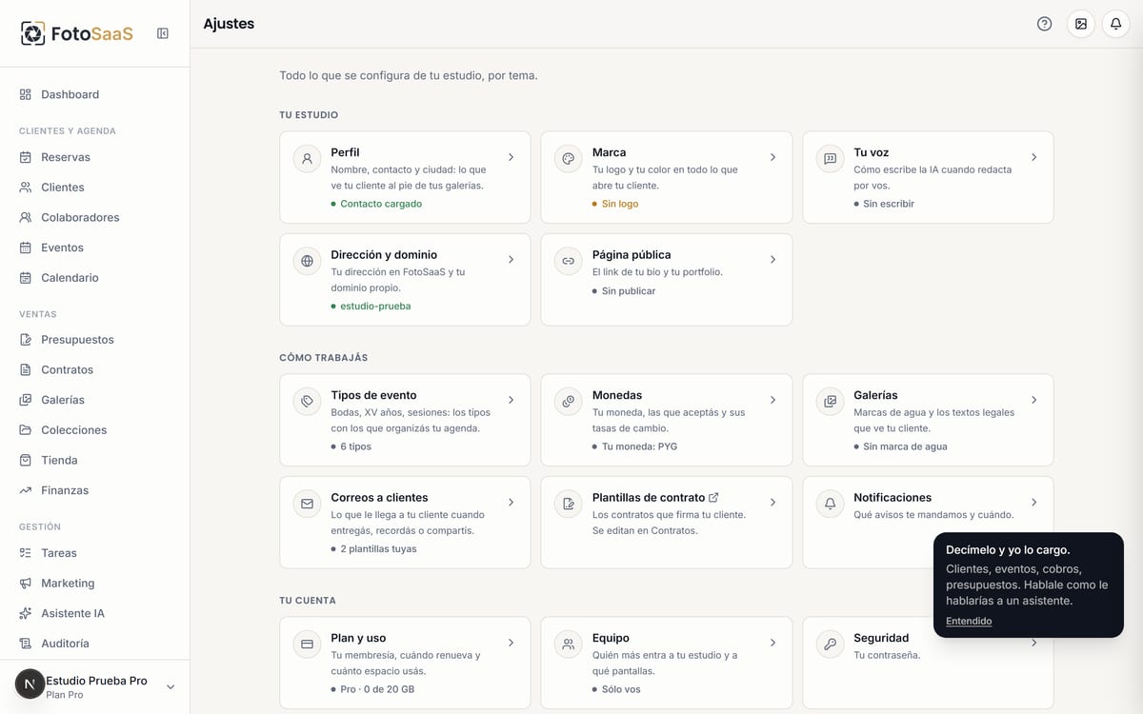
Task: Open Tipos de evento via its chevron
Action: pyautogui.click(x=511, y=400)
